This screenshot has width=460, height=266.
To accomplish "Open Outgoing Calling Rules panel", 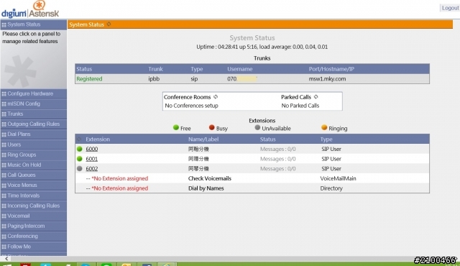I will (34, 124).
